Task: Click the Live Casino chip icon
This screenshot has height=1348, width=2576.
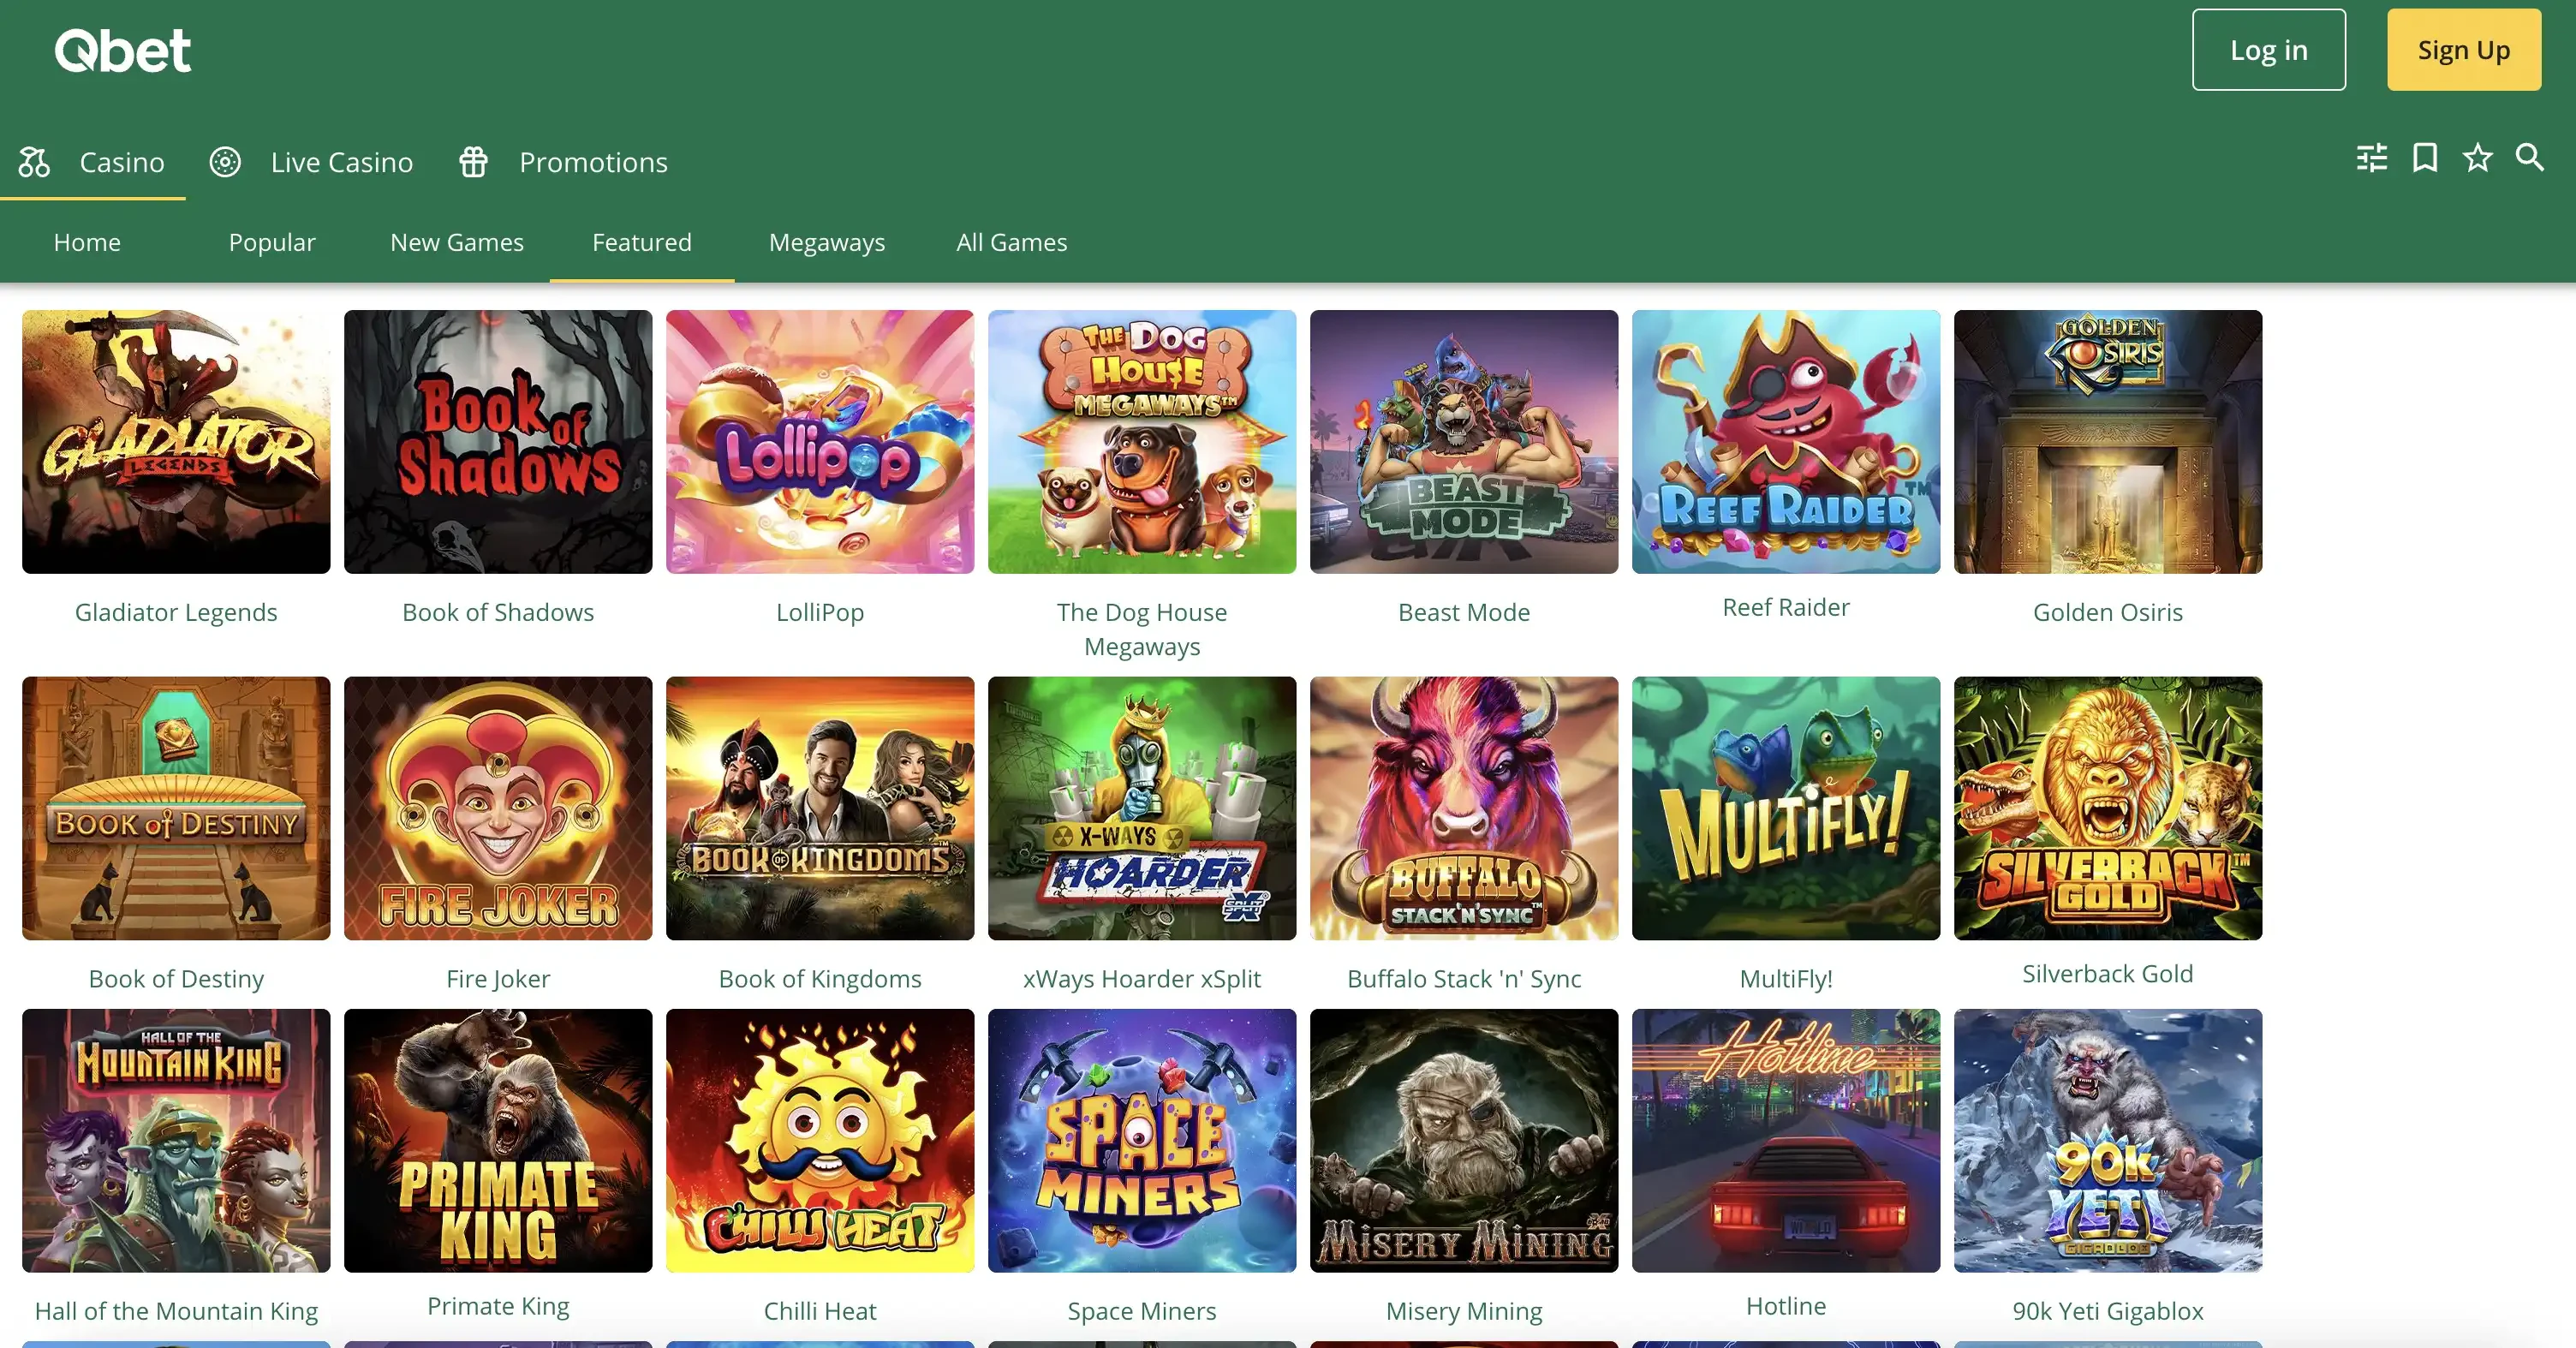Action: 225,162
